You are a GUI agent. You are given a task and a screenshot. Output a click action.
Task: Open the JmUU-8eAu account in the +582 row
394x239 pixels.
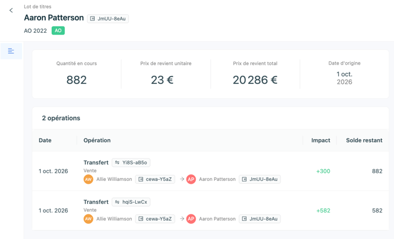click(259, 219)
